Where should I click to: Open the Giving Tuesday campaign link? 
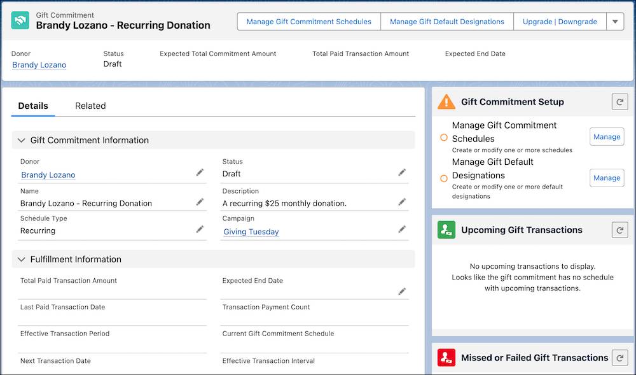click(251, 232)
